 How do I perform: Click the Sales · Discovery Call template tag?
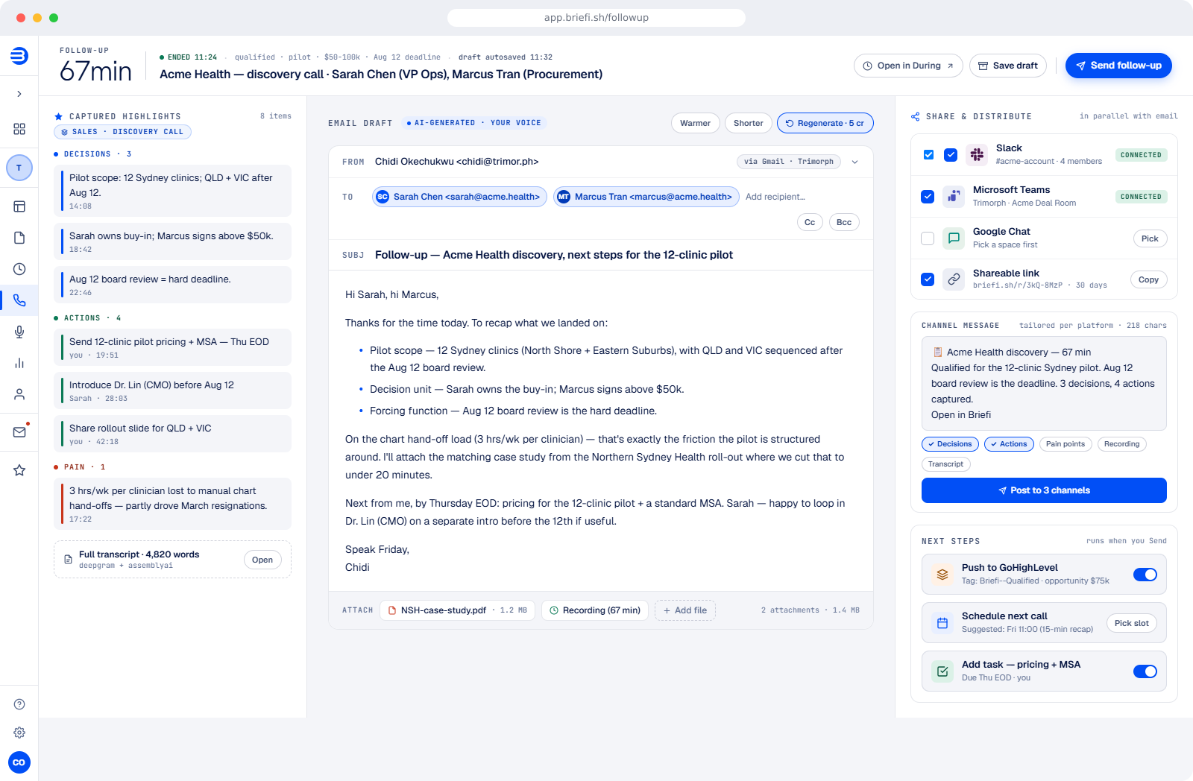pyautogui.click(x=123, y=132)
